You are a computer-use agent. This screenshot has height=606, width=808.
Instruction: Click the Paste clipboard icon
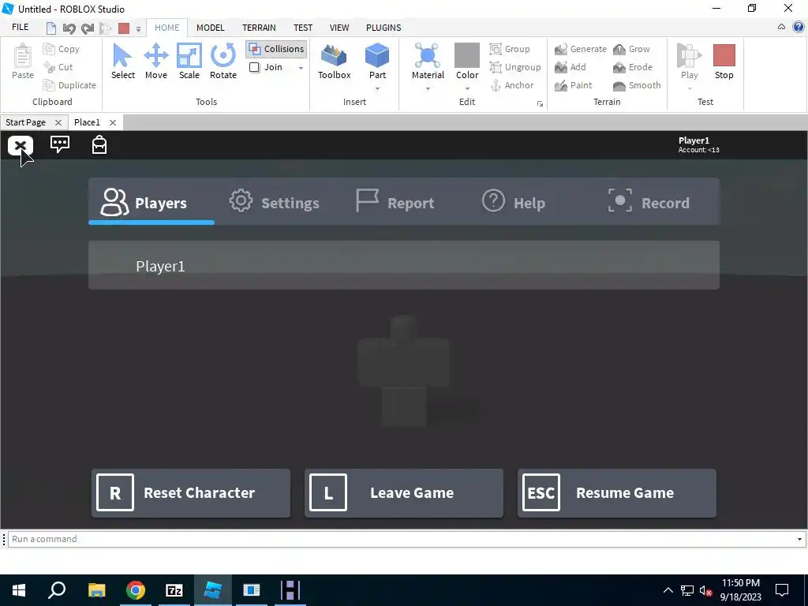coord(23,56)
